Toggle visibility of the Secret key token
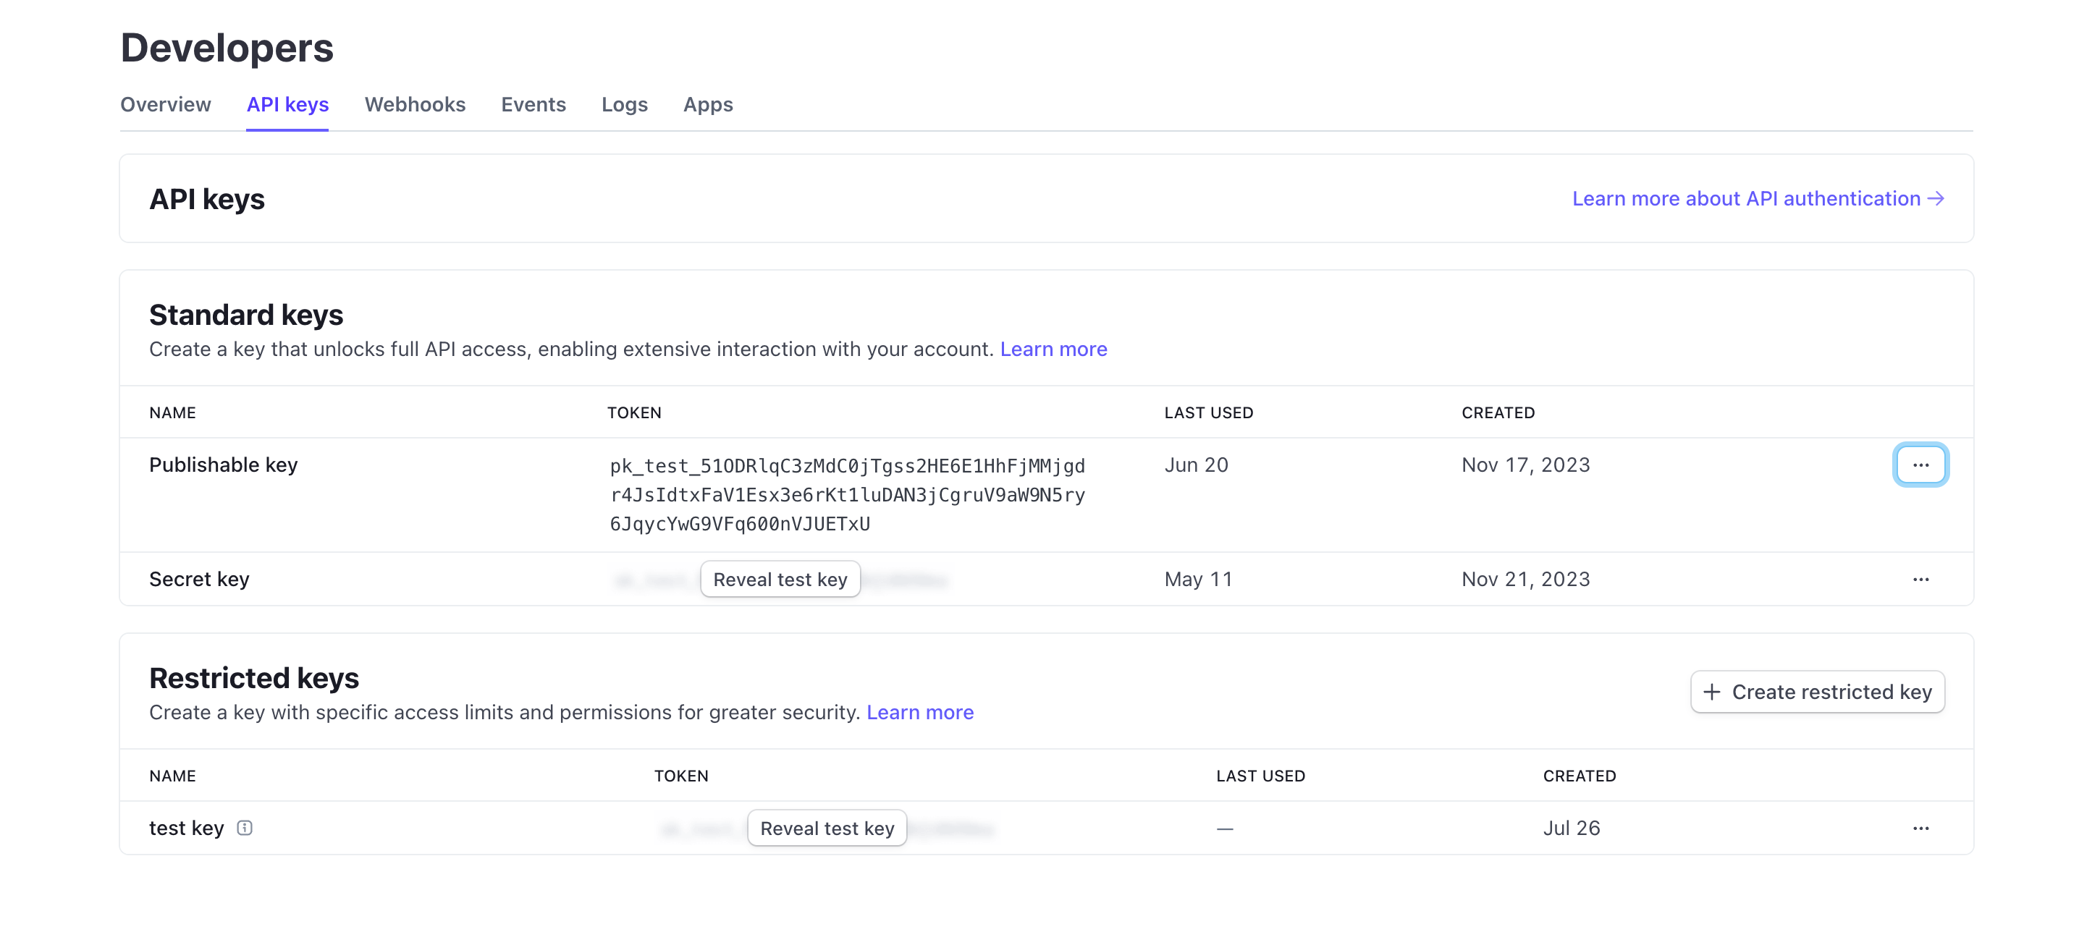 point(781,579)
